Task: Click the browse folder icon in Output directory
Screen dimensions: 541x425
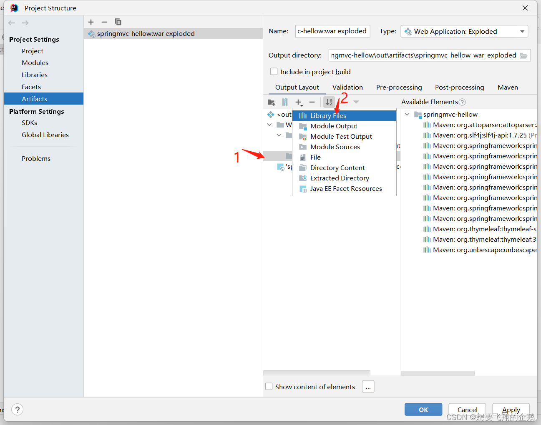Action: (x=524, y=55)
